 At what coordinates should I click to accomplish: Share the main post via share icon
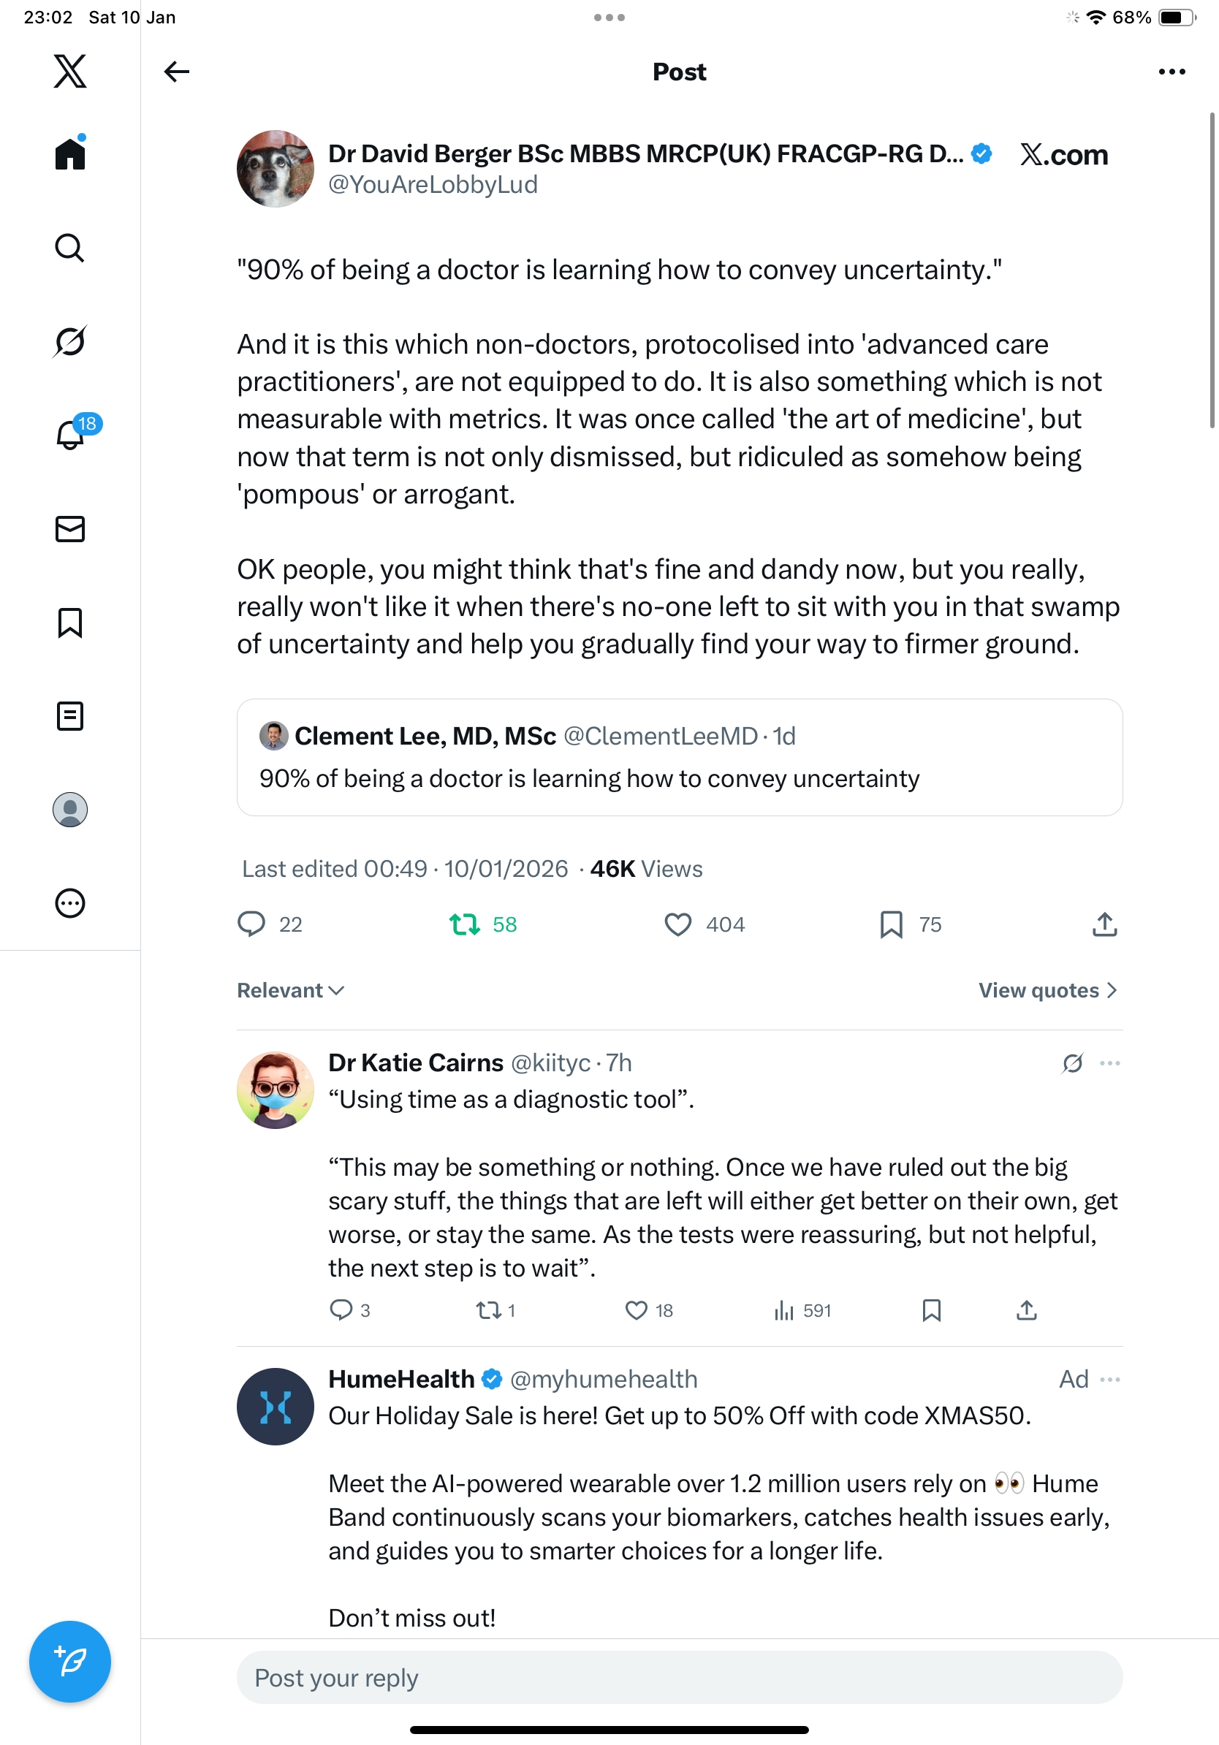coord(1104,924)
